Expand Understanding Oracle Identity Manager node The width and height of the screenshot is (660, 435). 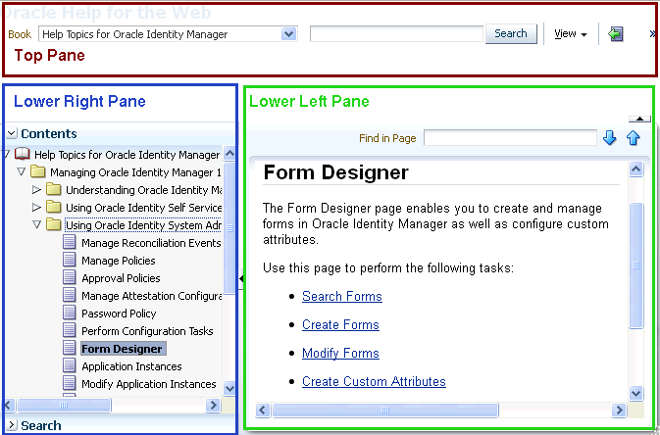pos(36,190)
